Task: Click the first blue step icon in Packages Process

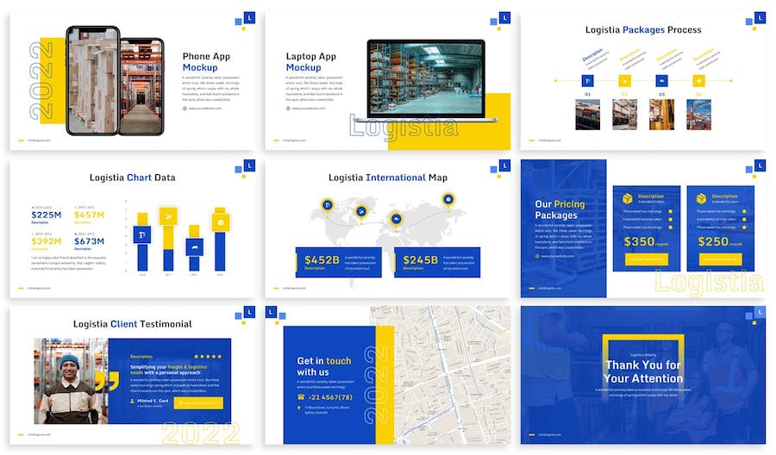Action: point(588,81)
